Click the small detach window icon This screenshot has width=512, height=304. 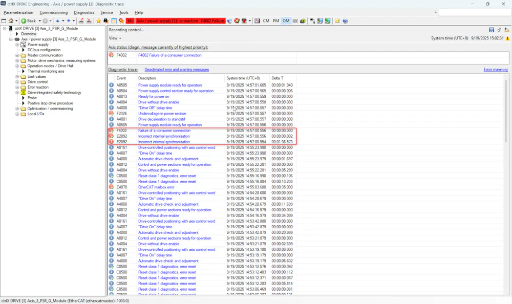click(x=499, y=30)
